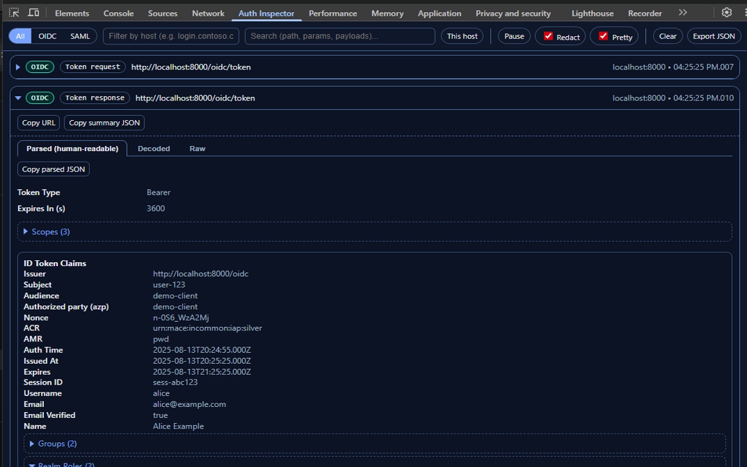
Task: Uncheck the Pretty checkbox
Action: (x=604, y=36)
